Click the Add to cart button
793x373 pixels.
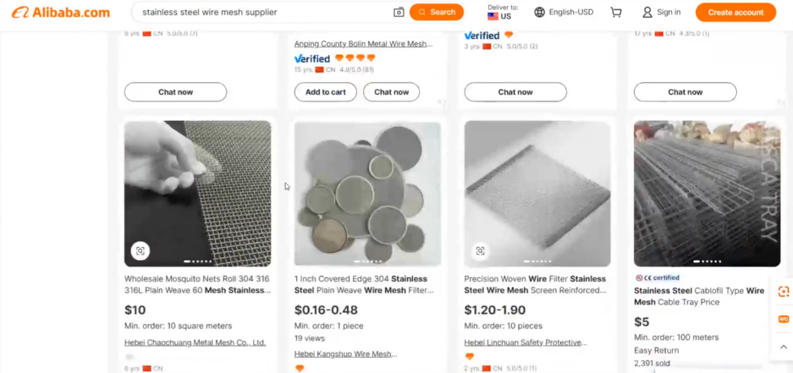[x=325, y=92]
